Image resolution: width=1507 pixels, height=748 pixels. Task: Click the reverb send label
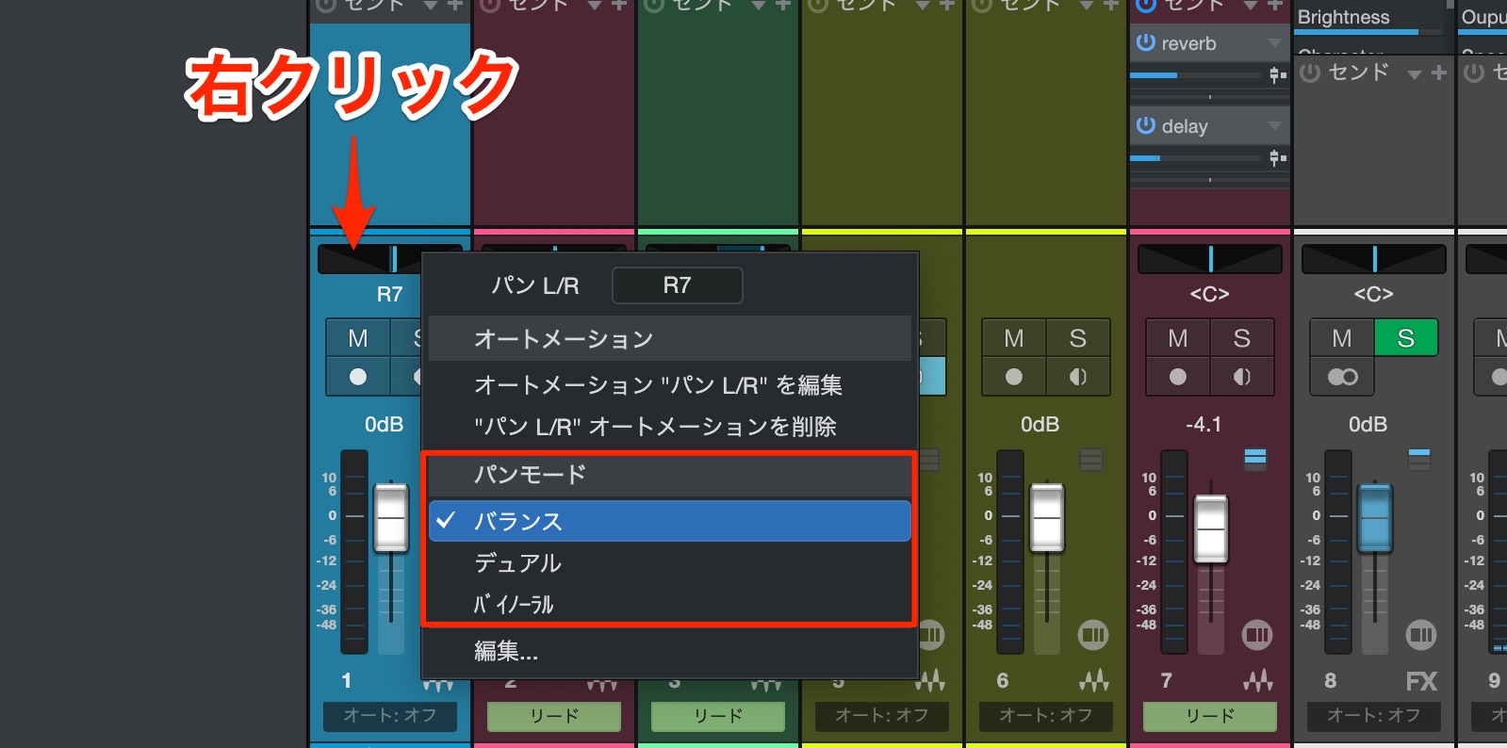click(x=1189, y=43)
